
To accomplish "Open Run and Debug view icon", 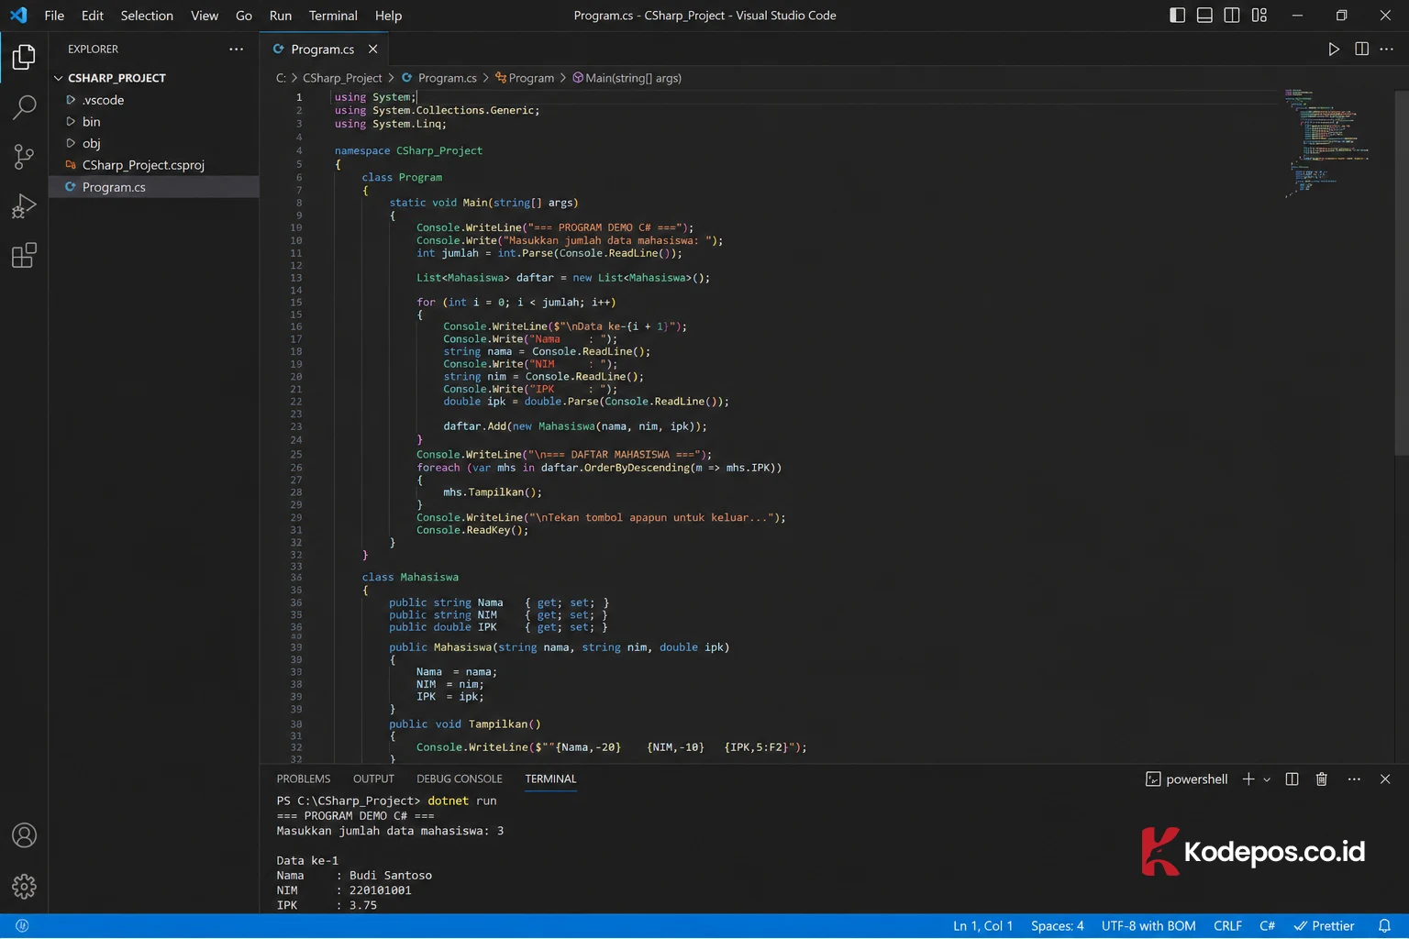I will pyautogui.click(x=24, y=206).
